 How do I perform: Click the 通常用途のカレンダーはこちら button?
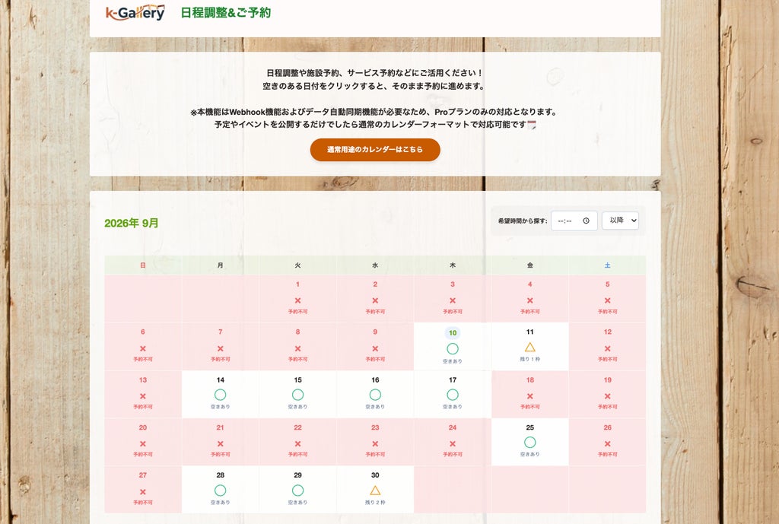click(375, 150)
